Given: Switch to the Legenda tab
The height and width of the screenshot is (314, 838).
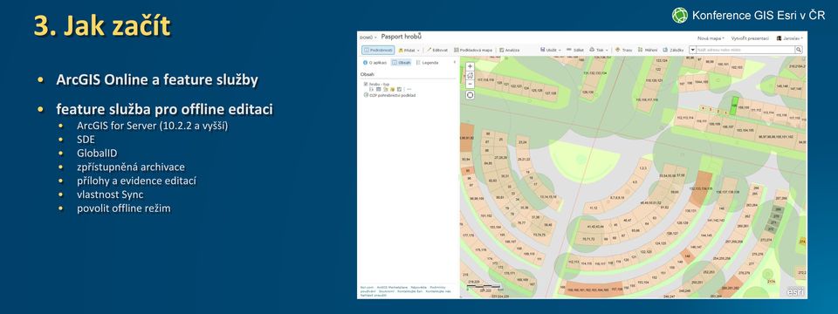Looking at the screenshot, I should (x=428, y=63).
